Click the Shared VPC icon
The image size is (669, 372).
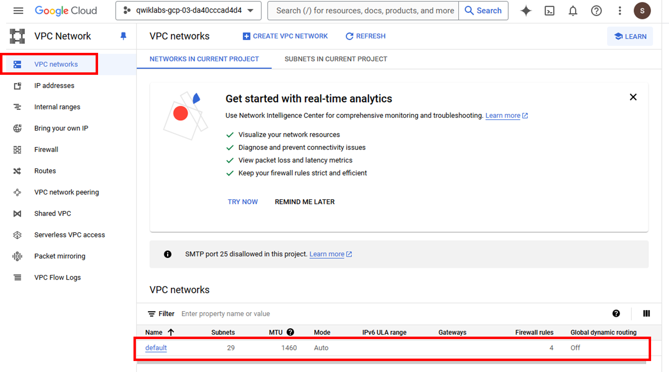(x=17, y=213)
